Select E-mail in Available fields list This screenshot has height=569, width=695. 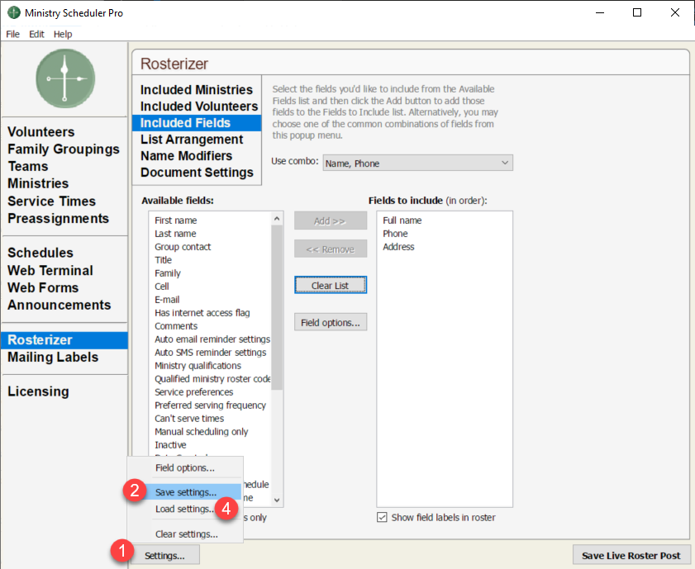[x=167, y=300]
